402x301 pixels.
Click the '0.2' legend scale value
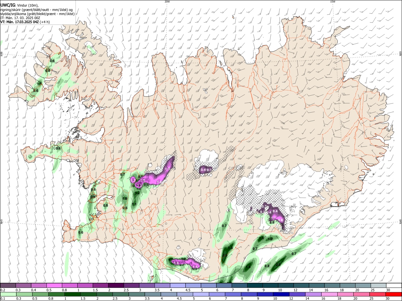3,290
